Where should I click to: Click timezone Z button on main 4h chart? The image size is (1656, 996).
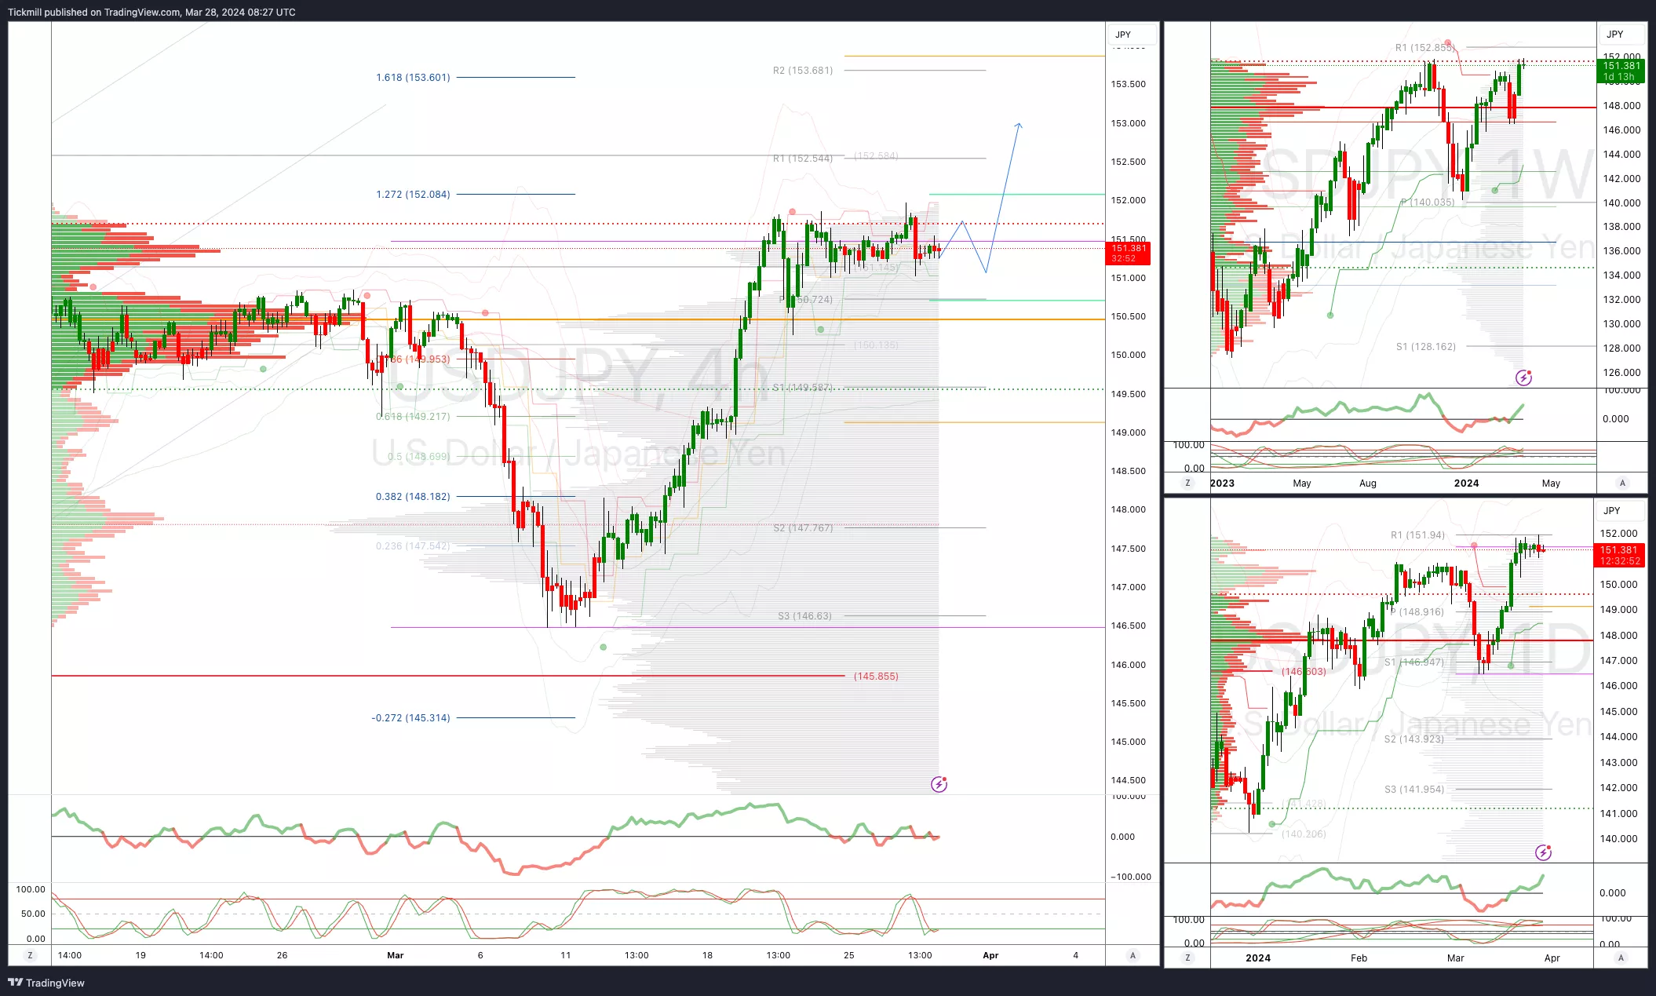(x=31, y=955)
